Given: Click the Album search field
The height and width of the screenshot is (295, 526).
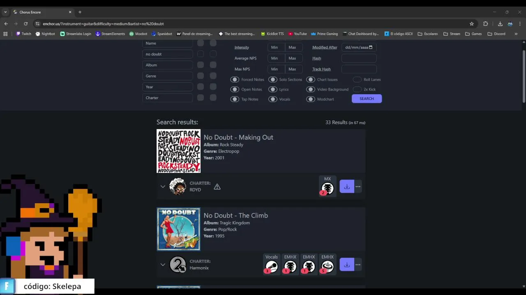Looking at the screenshot, I should pos(168,65).
